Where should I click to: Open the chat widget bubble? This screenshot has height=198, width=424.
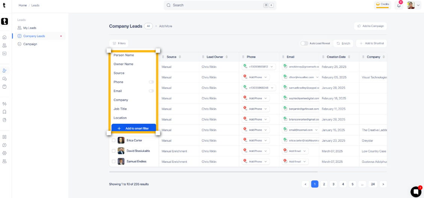[x=416, y=191]
